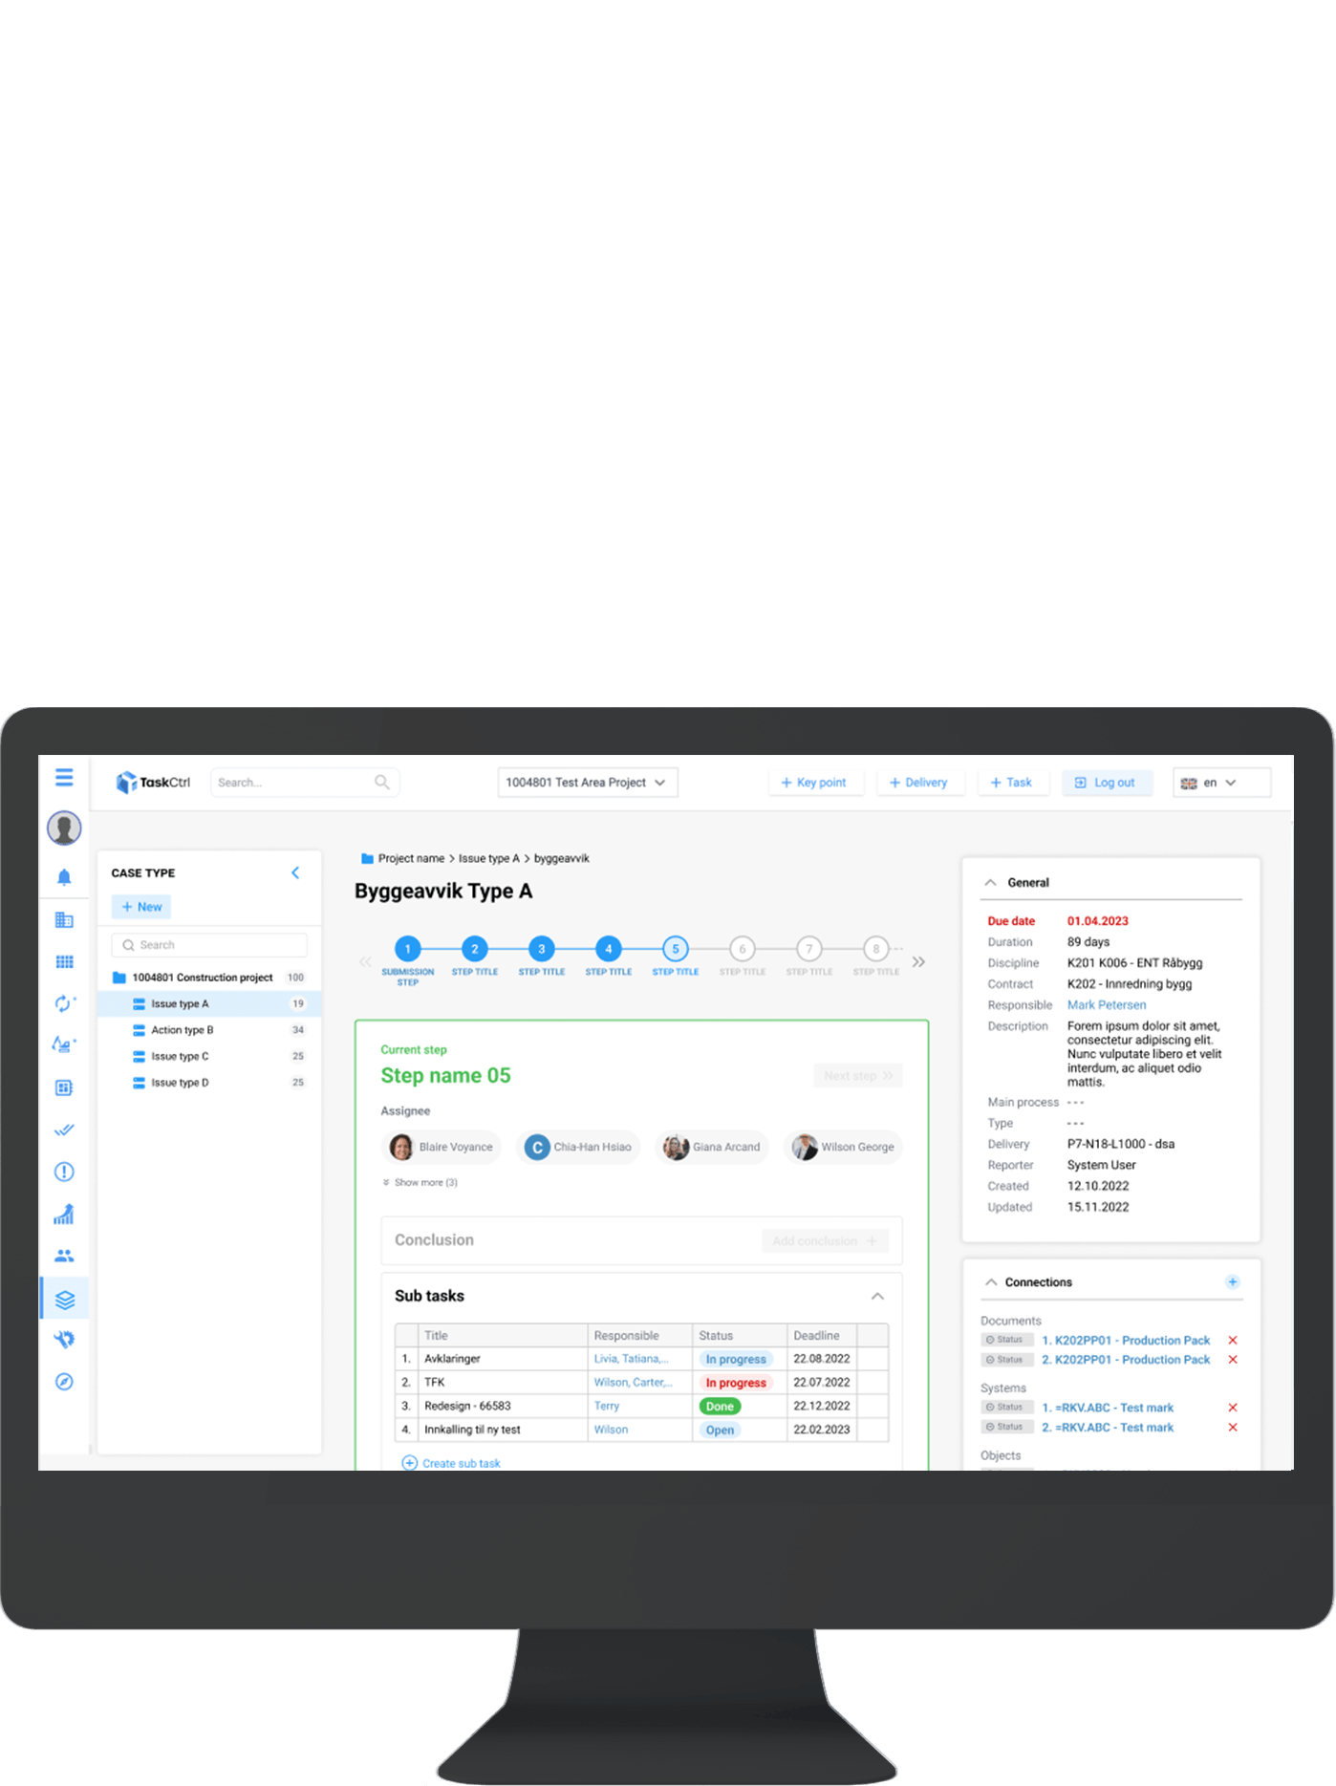The width and height of the screenshot is (1336, 1786).
Task: Remove first =RKV.ABC Test mark system
Action: 1233,1408
